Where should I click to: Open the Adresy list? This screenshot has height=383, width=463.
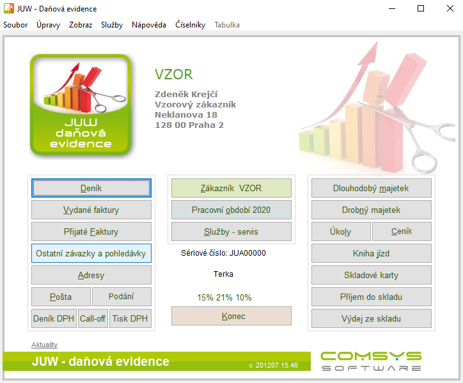point(91,275)
